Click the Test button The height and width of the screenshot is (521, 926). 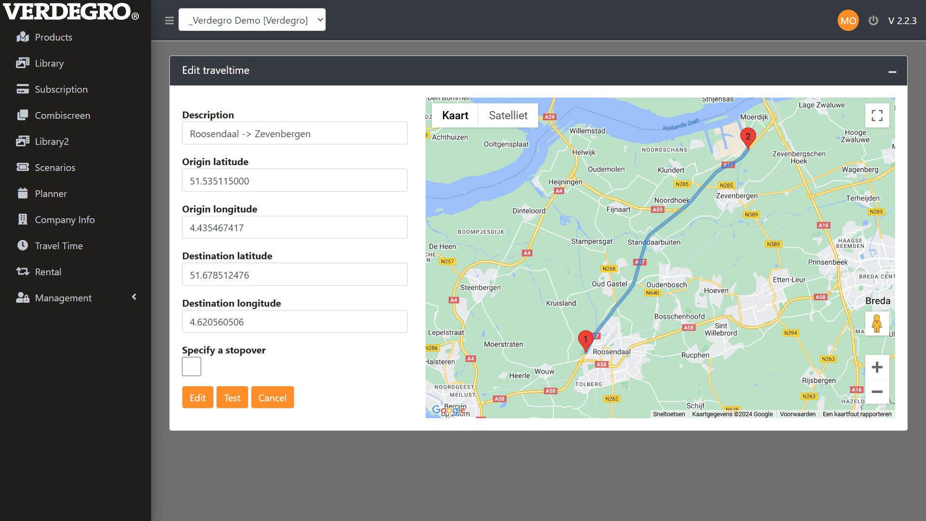(232, 397)
